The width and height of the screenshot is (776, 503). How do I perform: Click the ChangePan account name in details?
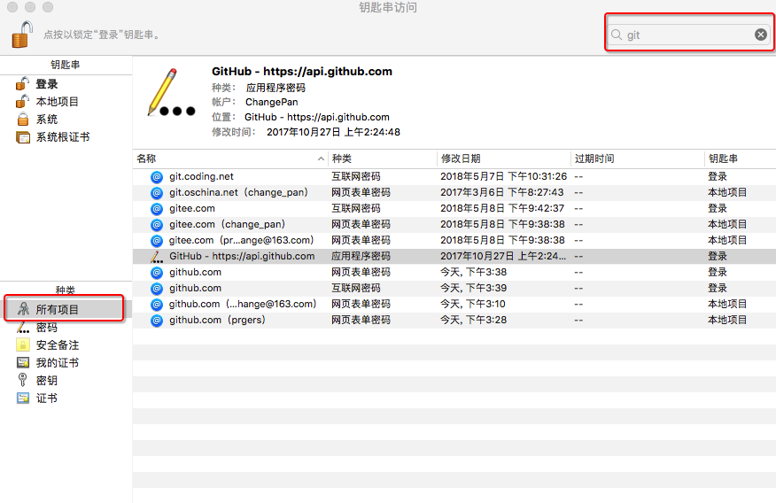click(272, 102)
